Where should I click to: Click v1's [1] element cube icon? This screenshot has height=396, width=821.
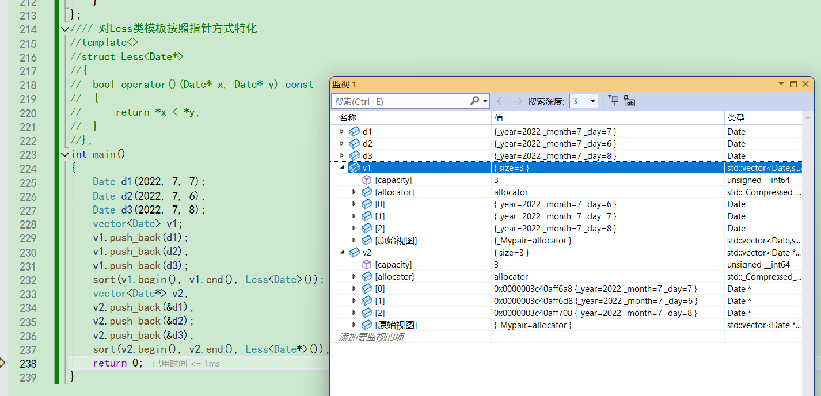point(367,216)
